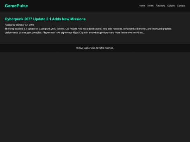The image size is (190, 142).
Task: Open the Home nav link
Action: [142, 6]
